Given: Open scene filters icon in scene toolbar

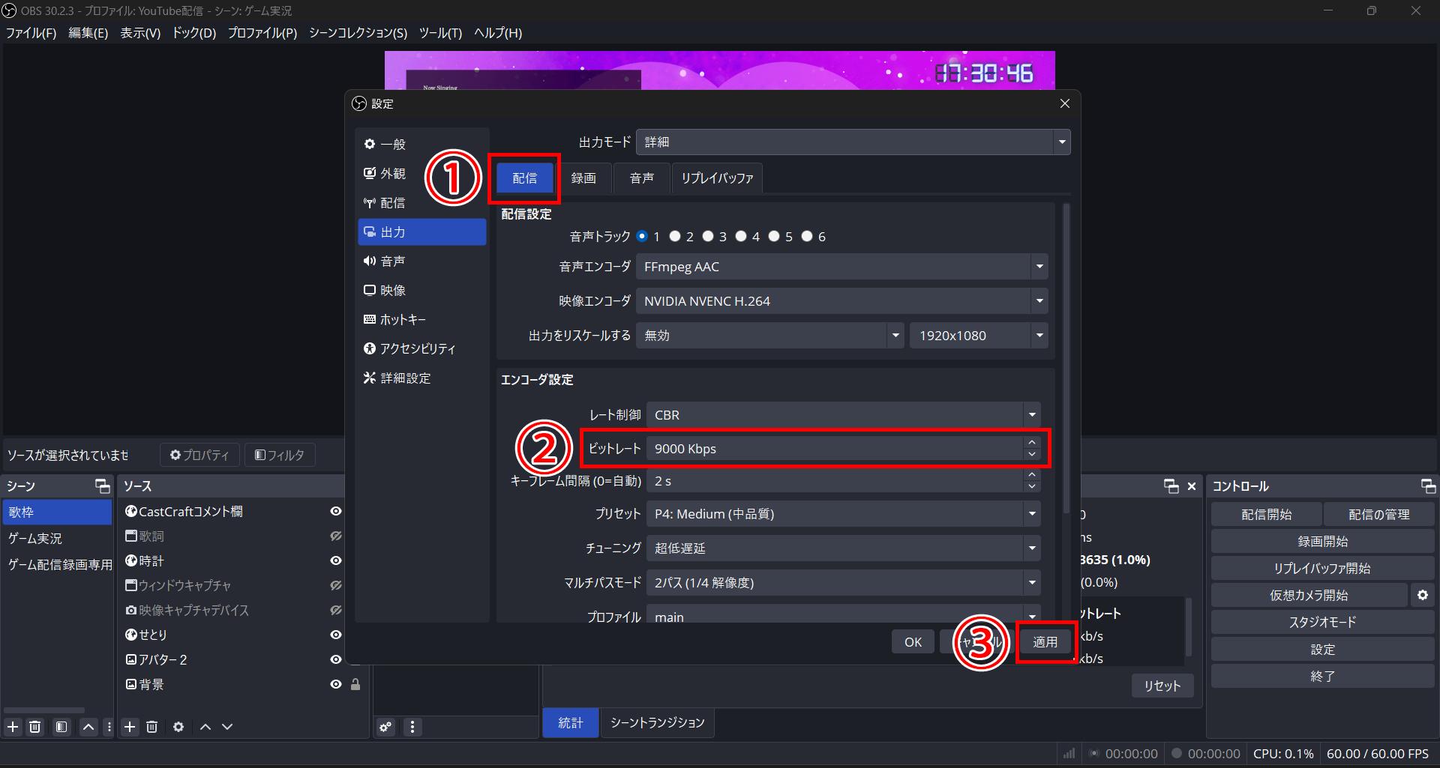Looking at the screenshot, I should (x=61, y=727).
